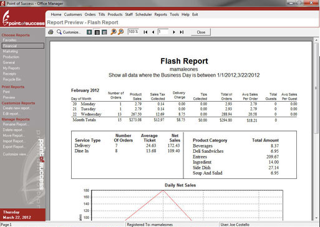The height and width of the screenshot is (227, 320).
Task: Go to the next report page
Action: pyautogui.click(x=174, y=32)
